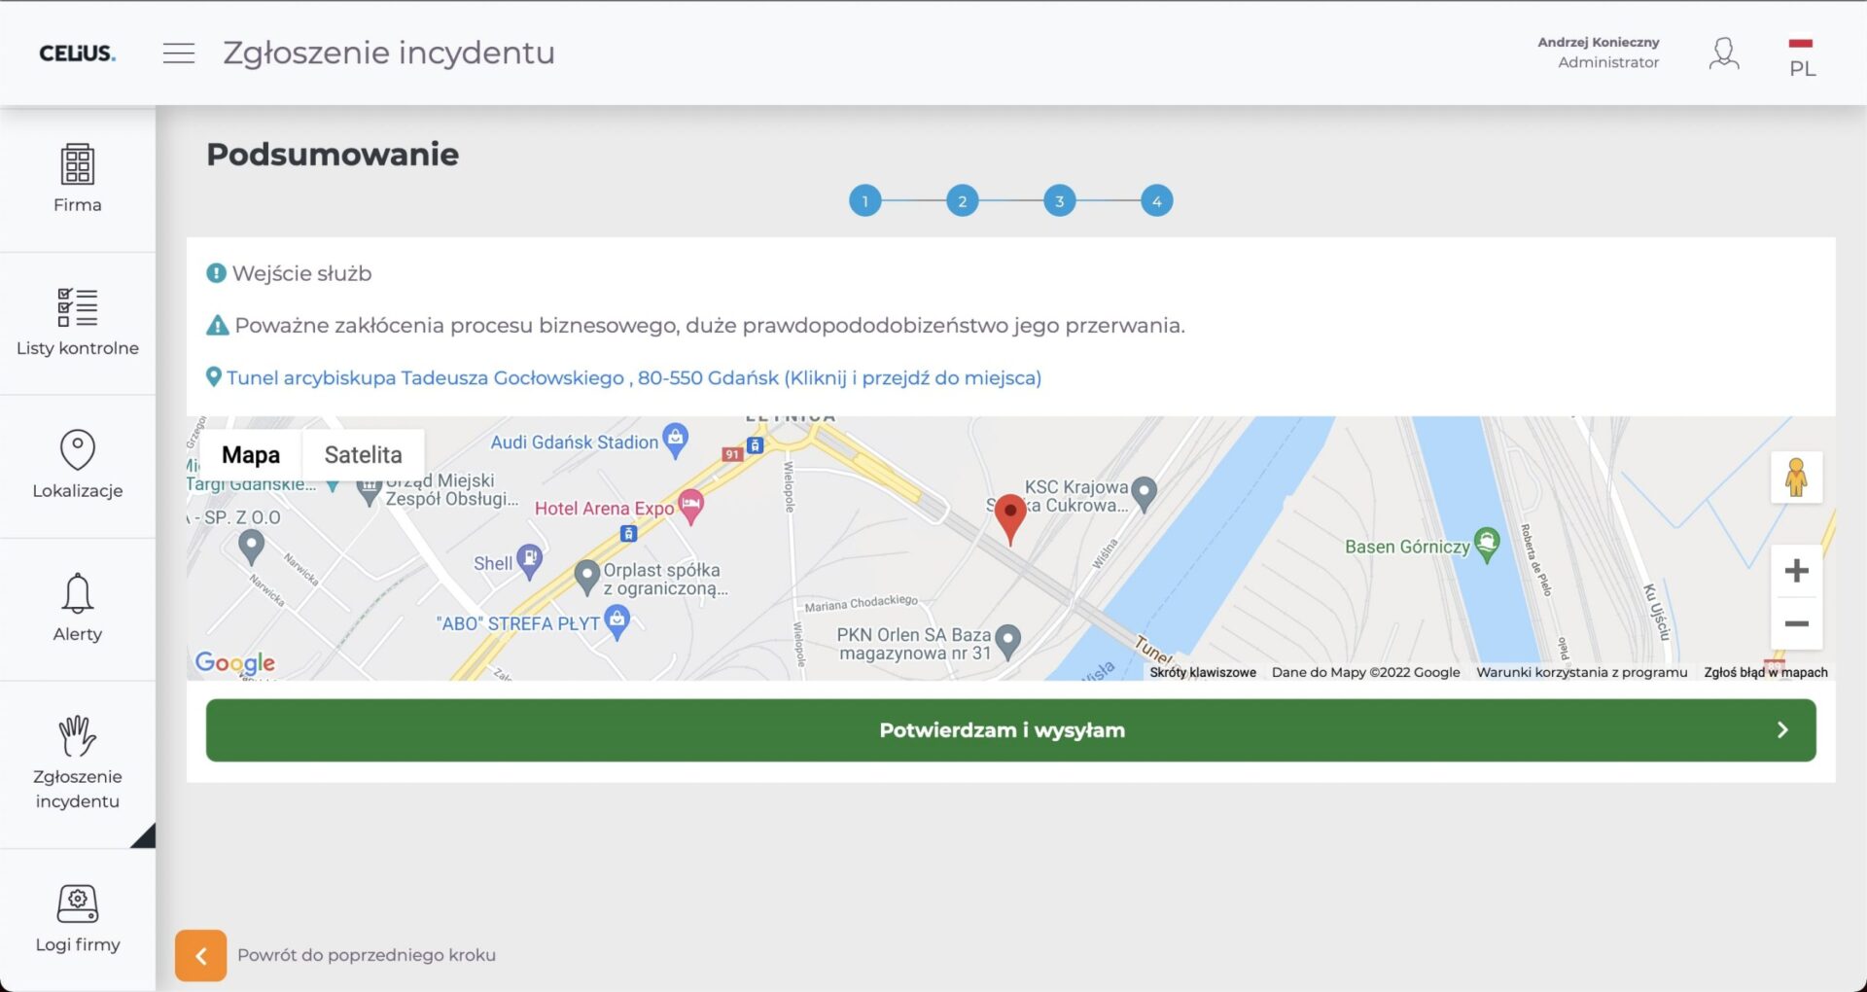Go to Lokalizacje pin icon

(x=77, y=450)
